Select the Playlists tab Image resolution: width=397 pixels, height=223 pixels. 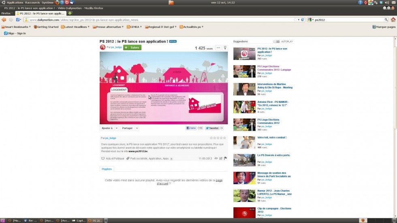pos(107,169)
